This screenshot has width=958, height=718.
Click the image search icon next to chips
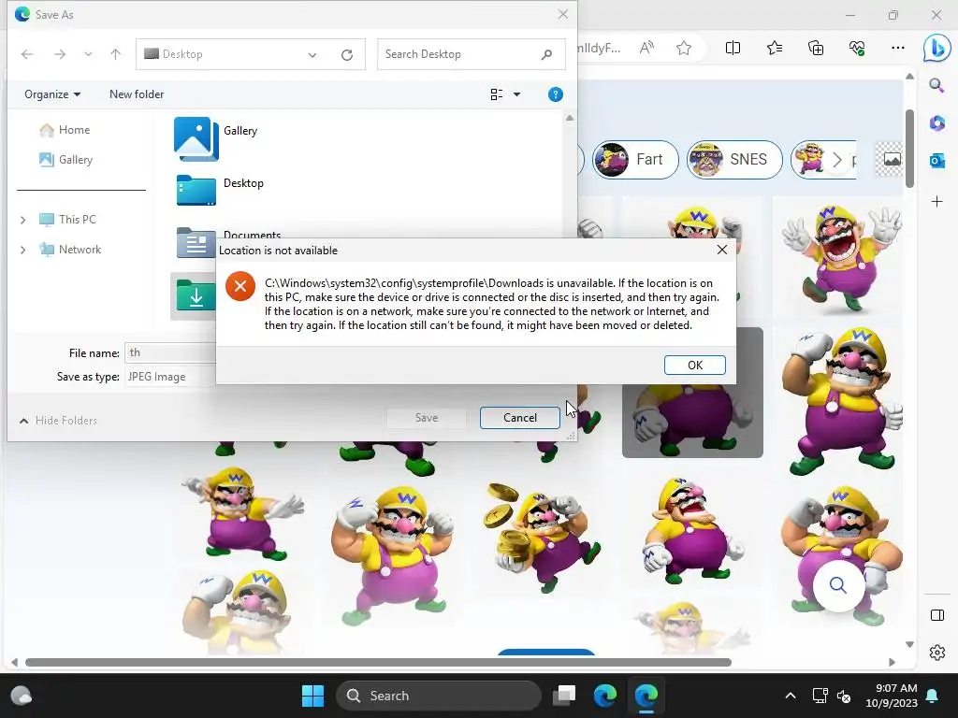(x=891, y=160)
